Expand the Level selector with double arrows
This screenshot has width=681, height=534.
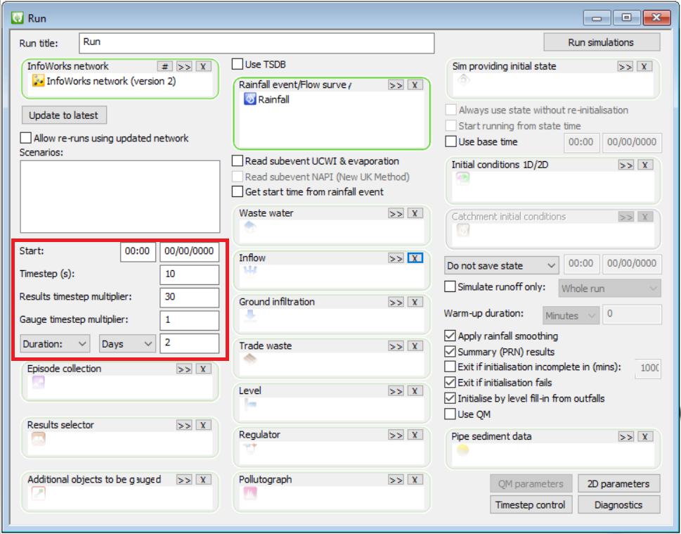point(396,391)
